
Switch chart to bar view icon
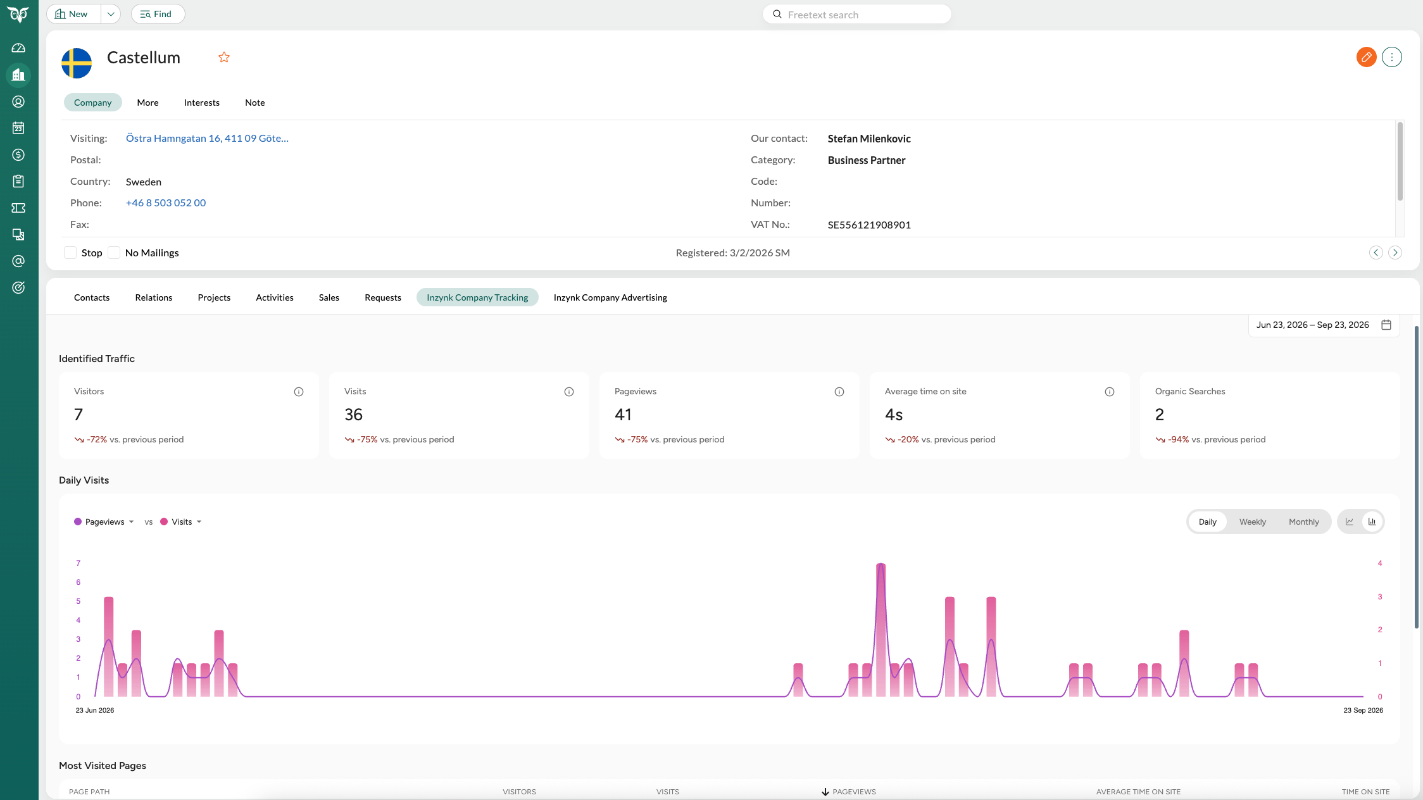coord(1372,522)
